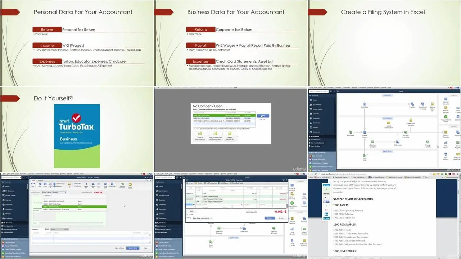The image size is (461, 259).
Task: Click Recalculate in the Write Checks toolbar
Action: 112,185
